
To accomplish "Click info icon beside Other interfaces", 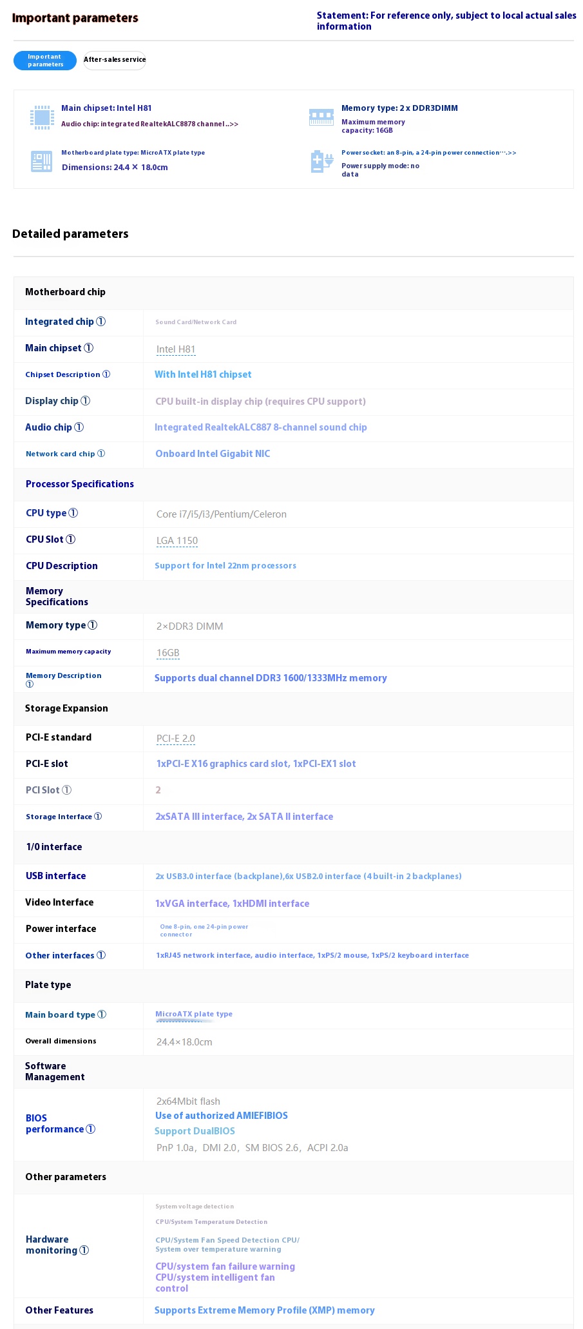I will point(101,955).
